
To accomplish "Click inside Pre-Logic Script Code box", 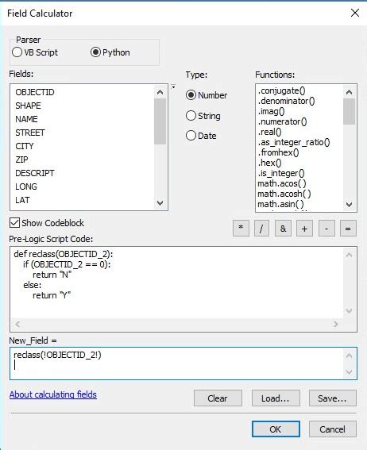I will click(176, 282).
